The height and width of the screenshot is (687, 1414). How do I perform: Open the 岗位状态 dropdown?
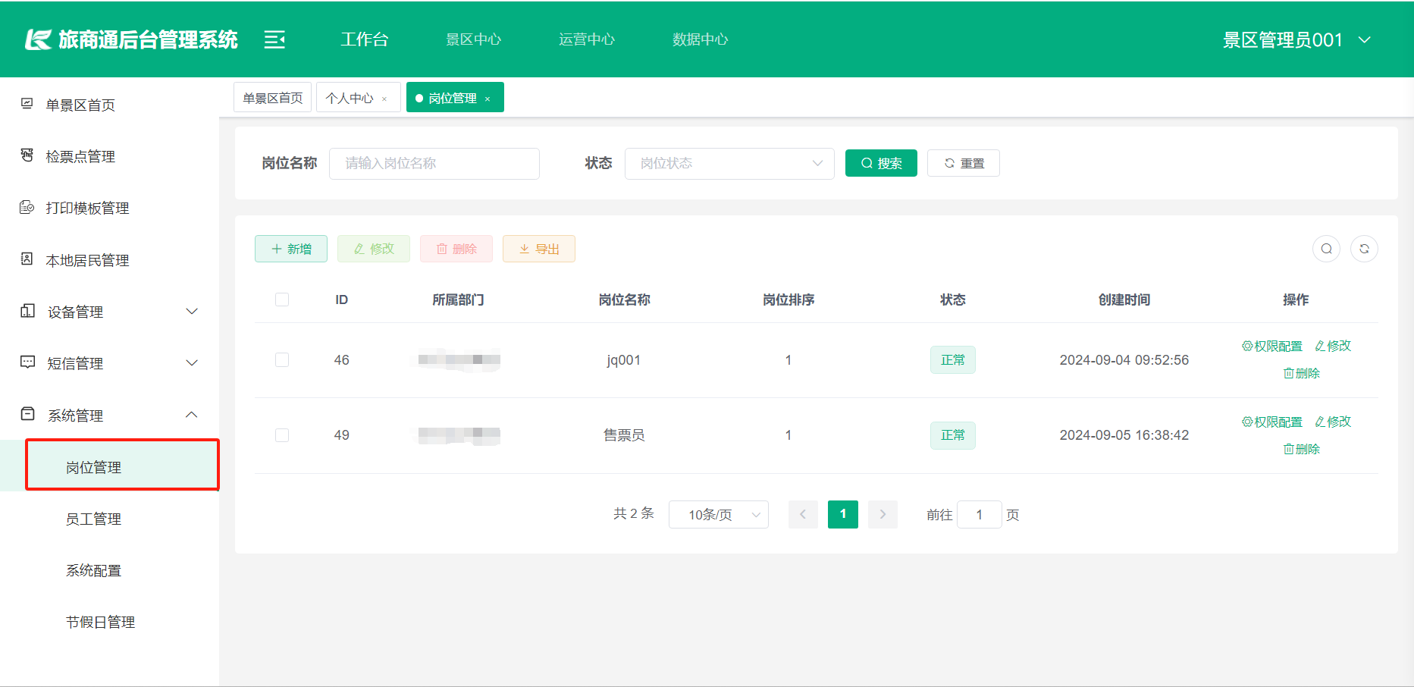[729, 164]
